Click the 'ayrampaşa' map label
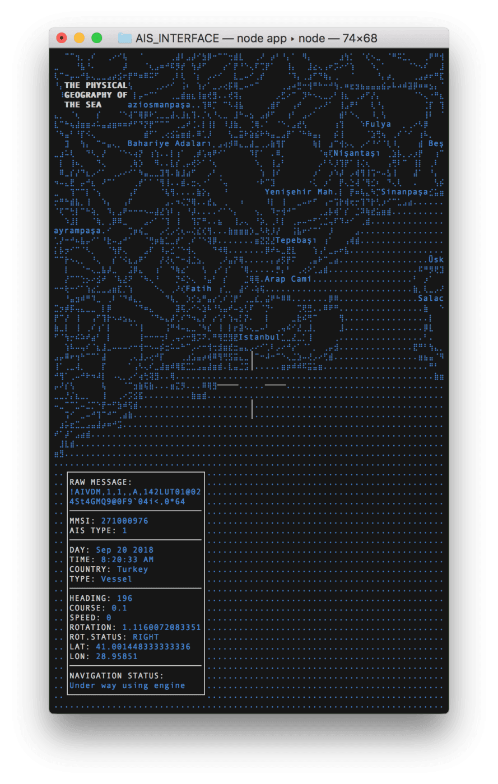This screenshot has height=784, width=498. pos(77,231)
